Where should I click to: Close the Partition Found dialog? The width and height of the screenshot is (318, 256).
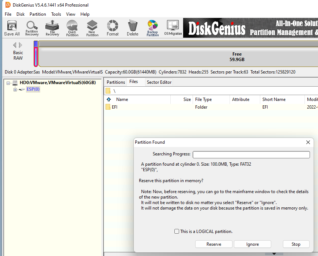click(x=308, y=142)
